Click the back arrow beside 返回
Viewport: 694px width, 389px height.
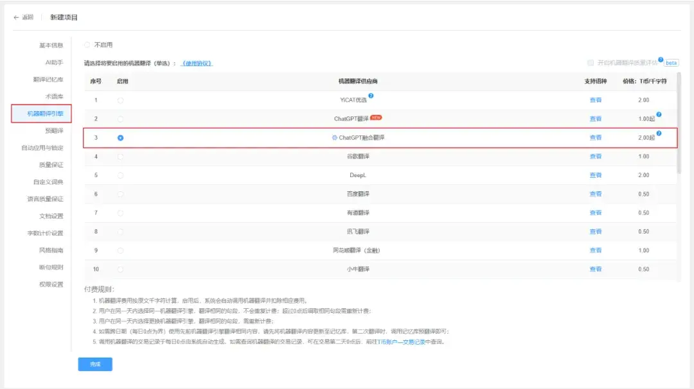[x=17, y=17]
